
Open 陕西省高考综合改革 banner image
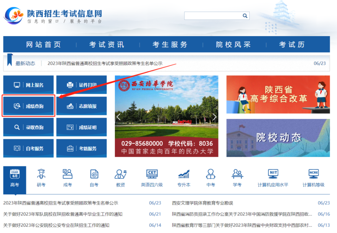tap(278, 95)
